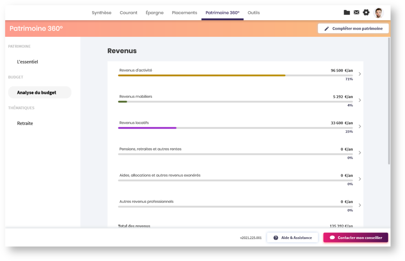This screenshot has width=405, height=261.
Task: Switch to the Synthèse tab
Action: pyautogui.click(x=102, y=13)
